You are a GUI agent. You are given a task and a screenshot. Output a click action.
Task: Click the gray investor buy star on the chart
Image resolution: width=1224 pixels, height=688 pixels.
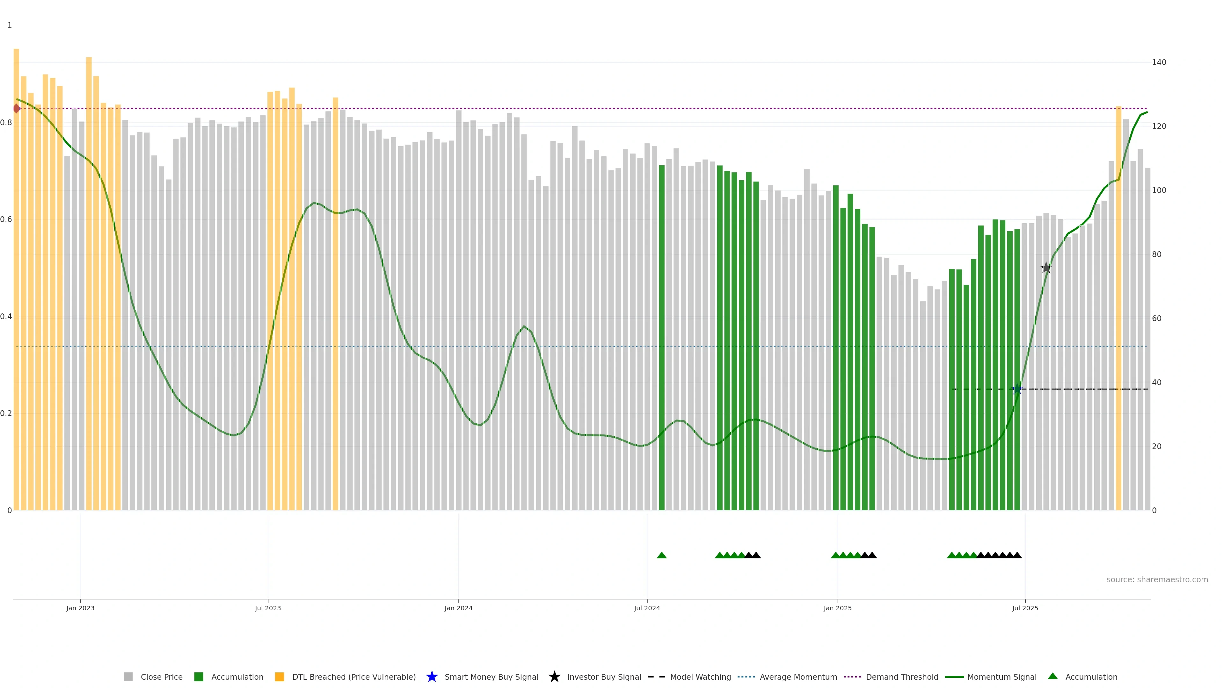tap(1046, 268)
